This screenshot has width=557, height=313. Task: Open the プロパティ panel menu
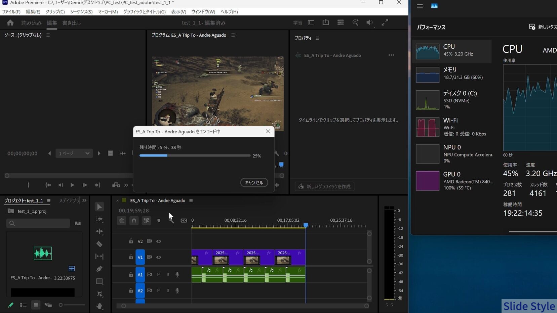[x=317, y=38]
